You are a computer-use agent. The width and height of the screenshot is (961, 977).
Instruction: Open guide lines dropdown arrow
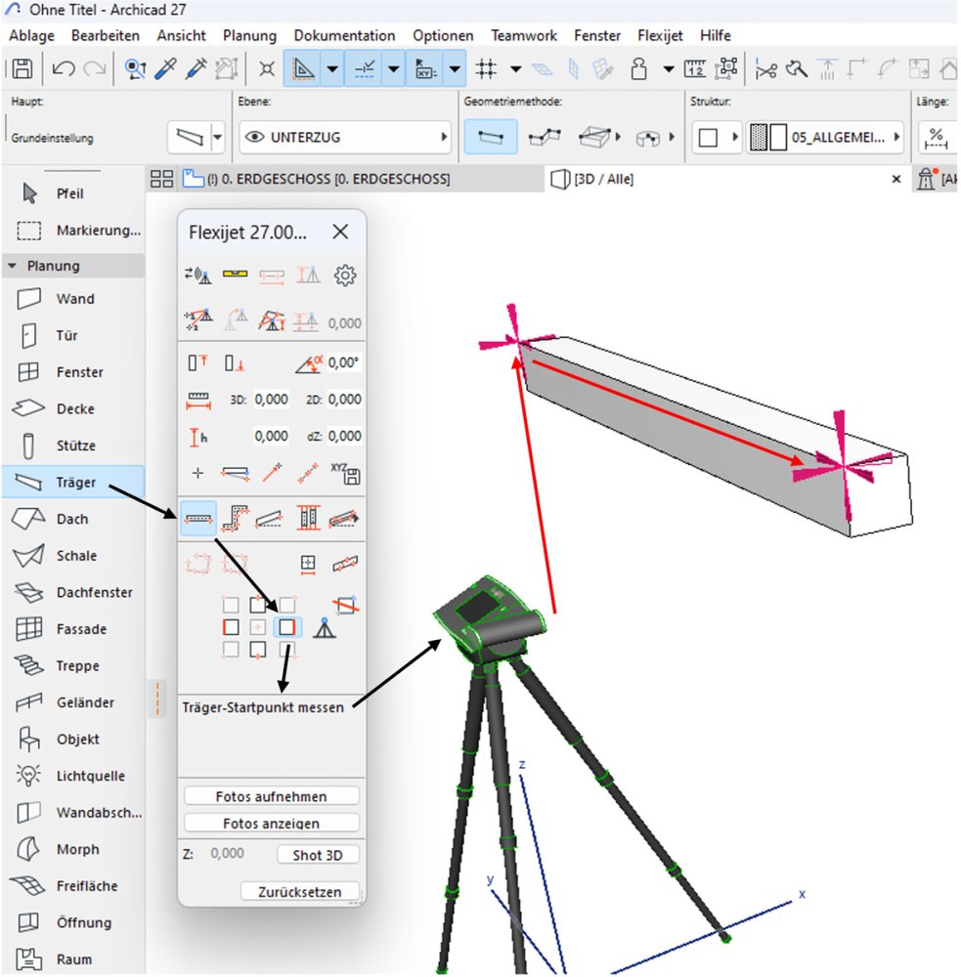(332, 68)
